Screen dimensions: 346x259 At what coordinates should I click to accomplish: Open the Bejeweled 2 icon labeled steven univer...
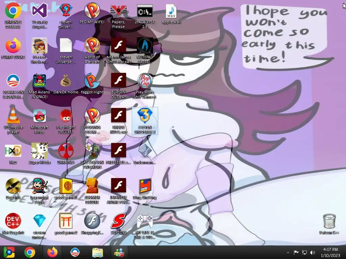tap(66, 16)
